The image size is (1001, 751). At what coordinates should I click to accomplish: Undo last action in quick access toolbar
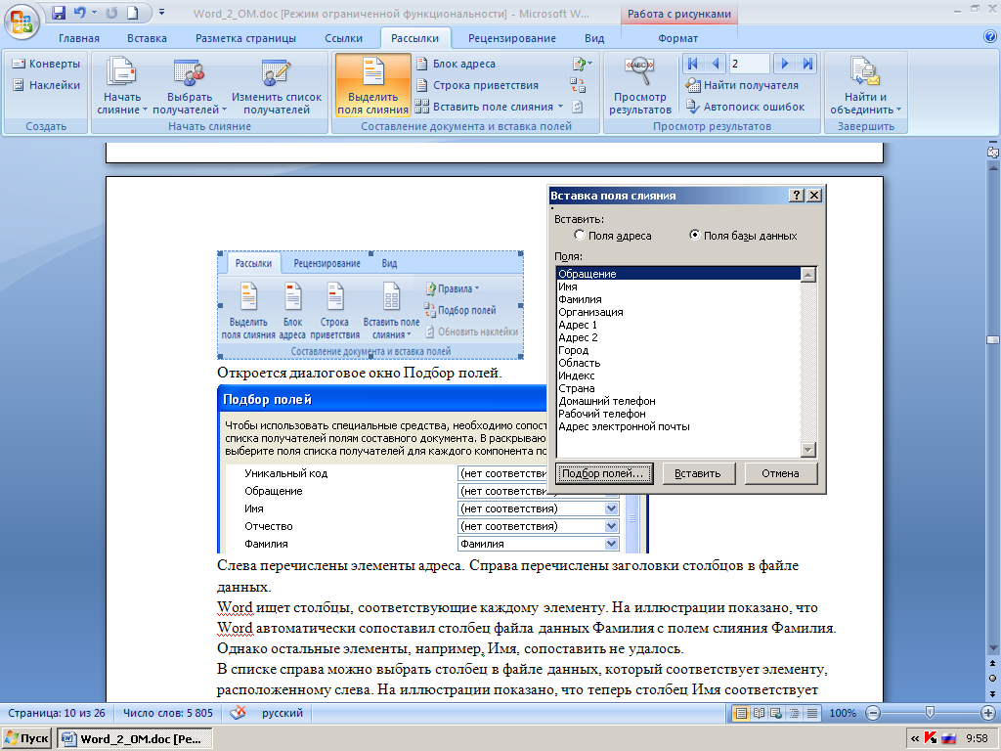click(x=80, y=13)
